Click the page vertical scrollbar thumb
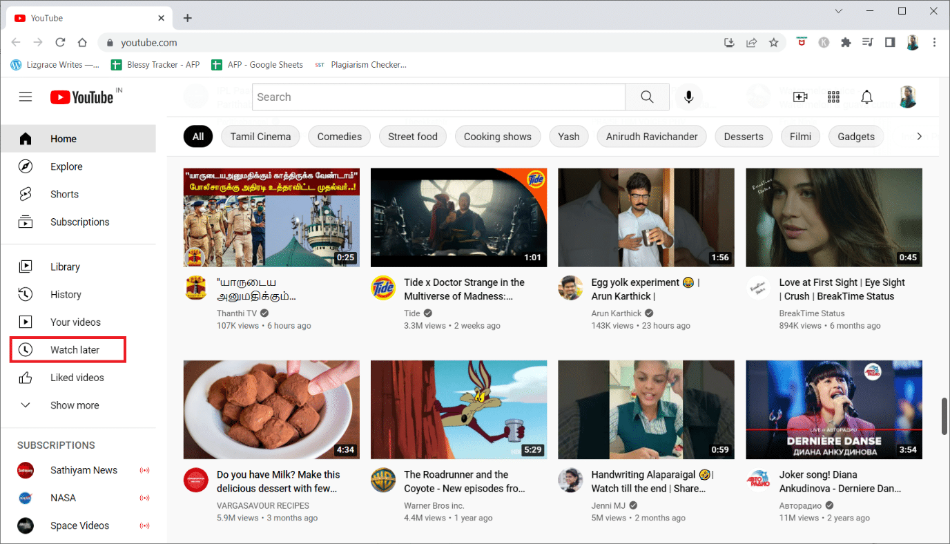Image resolution: width=950 pixels, height=544 pixels. (x=944, y=416)
